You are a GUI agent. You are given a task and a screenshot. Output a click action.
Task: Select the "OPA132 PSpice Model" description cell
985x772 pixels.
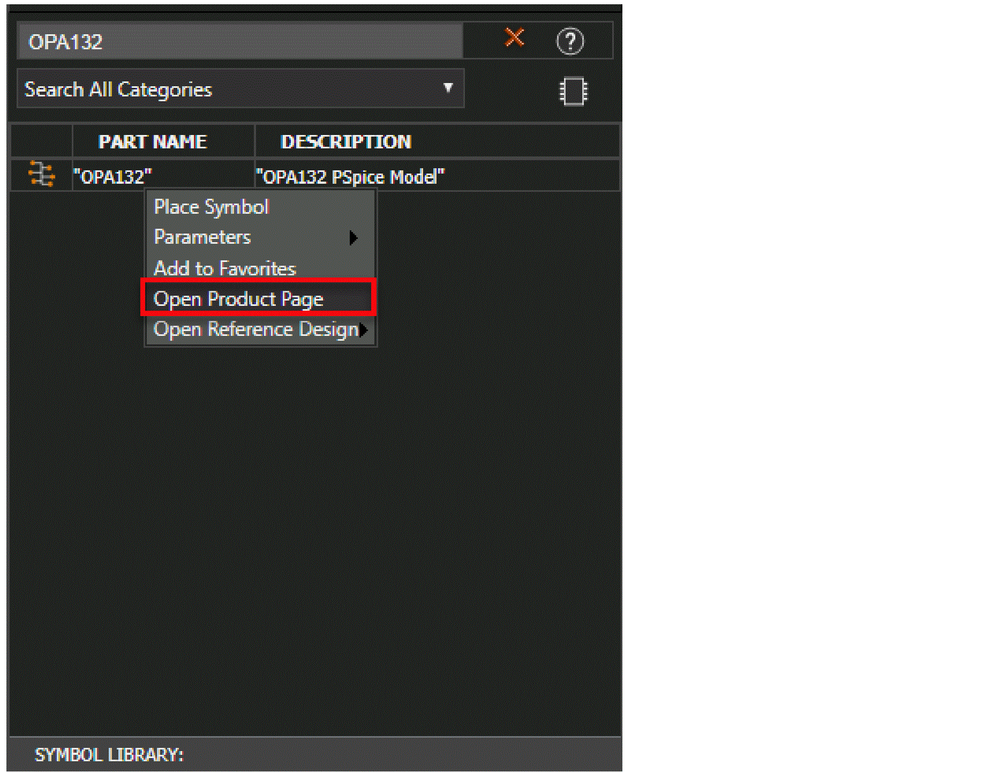[438, 176]
